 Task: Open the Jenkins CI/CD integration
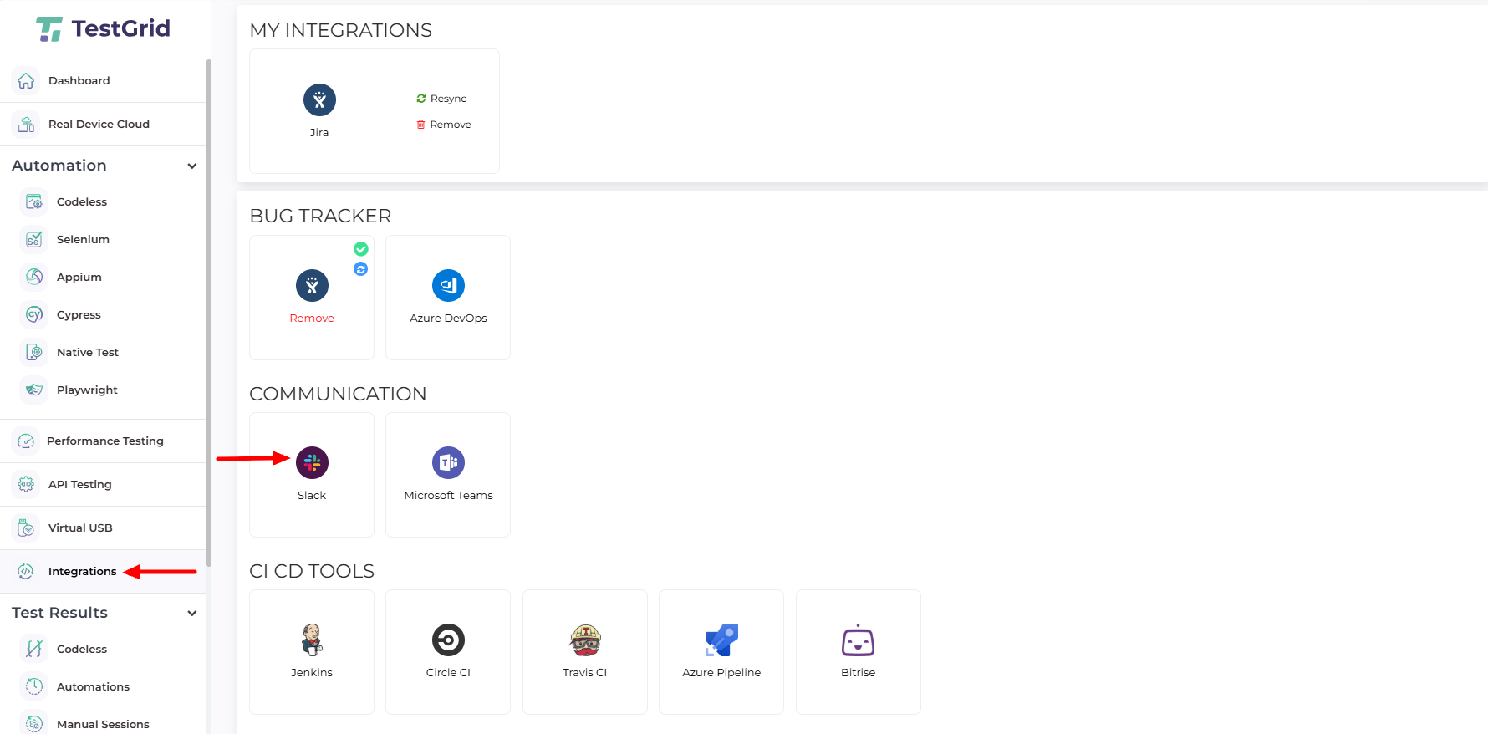(312, 640)
